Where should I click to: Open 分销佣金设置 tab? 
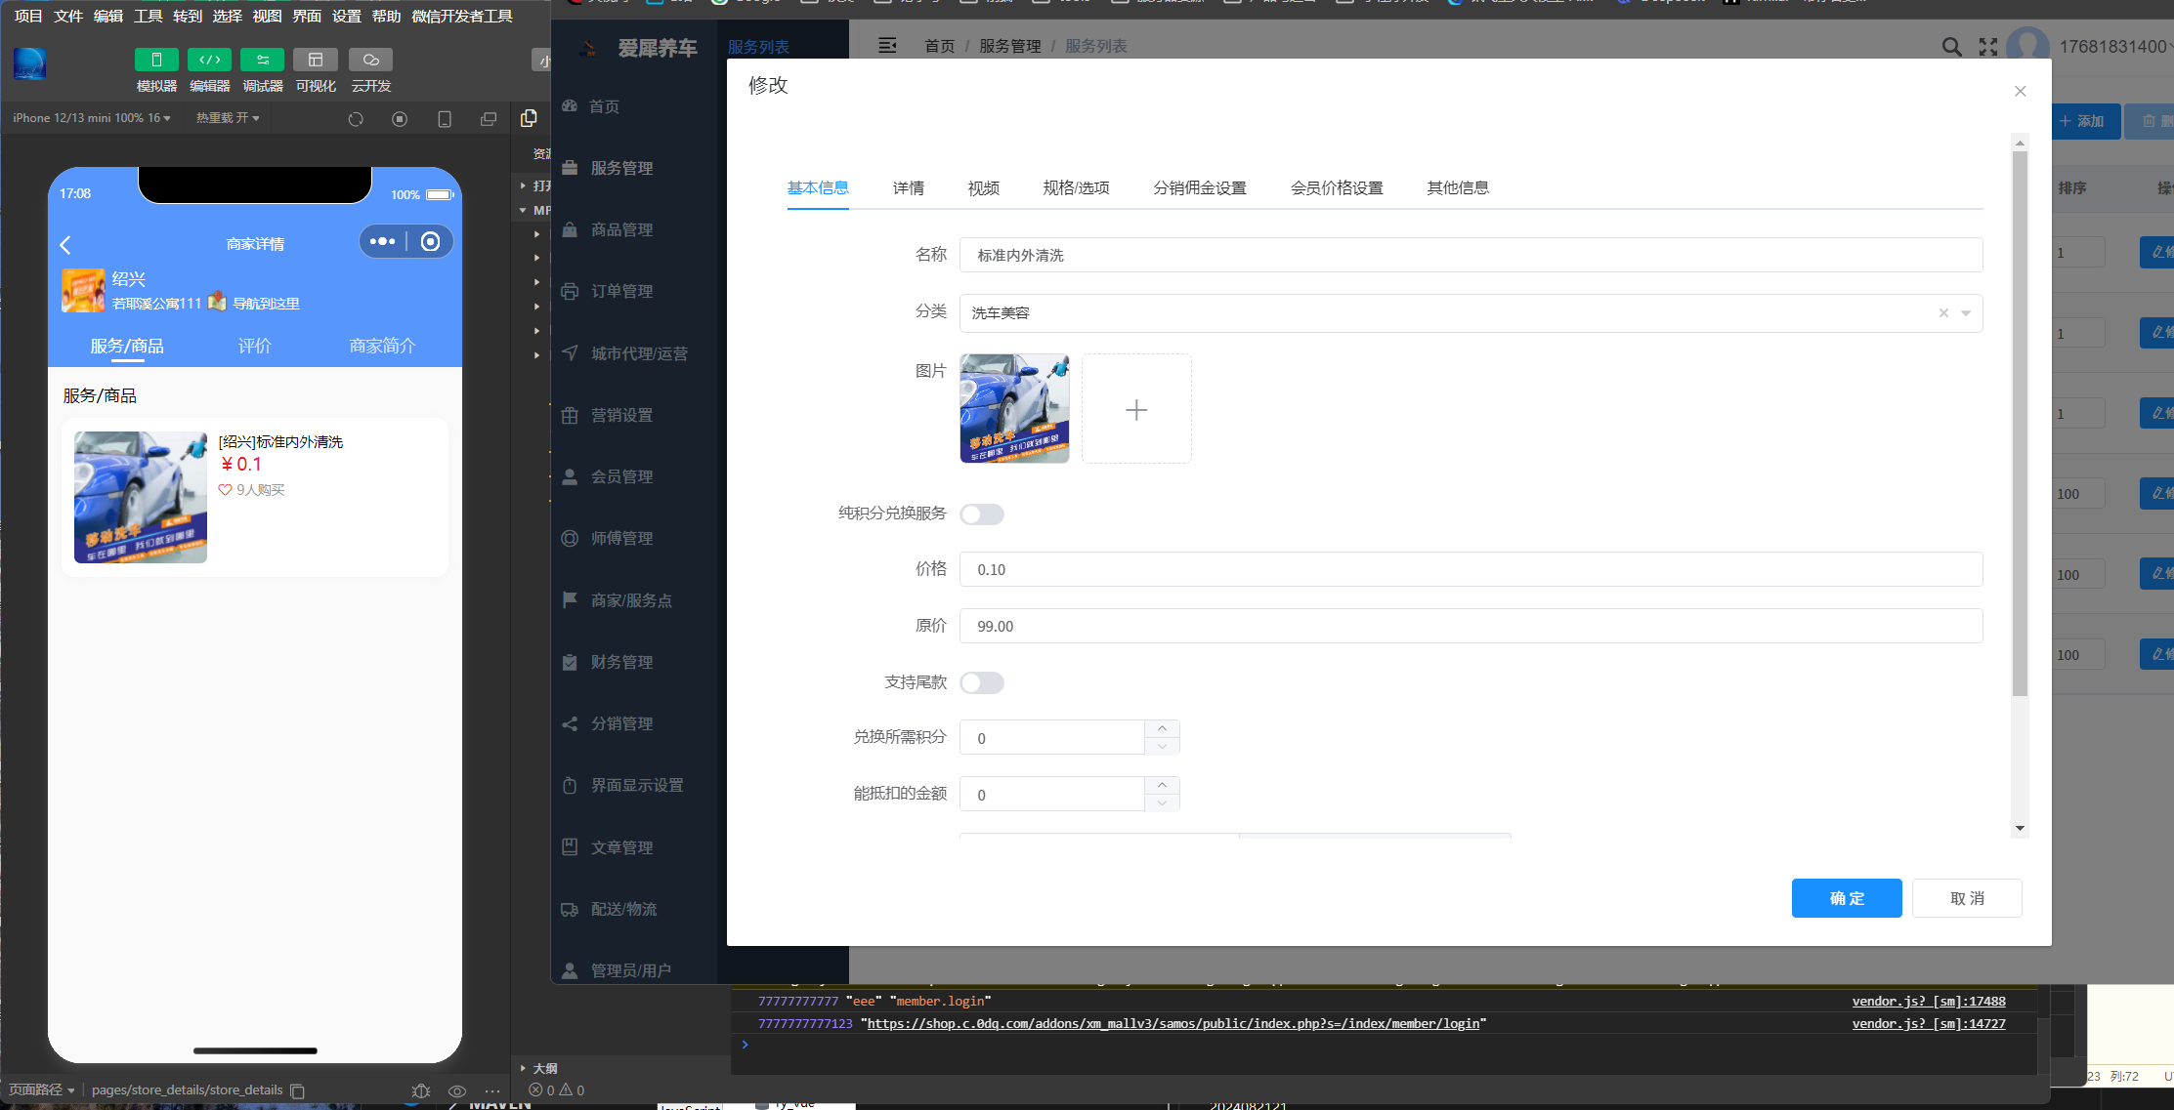1200,188
